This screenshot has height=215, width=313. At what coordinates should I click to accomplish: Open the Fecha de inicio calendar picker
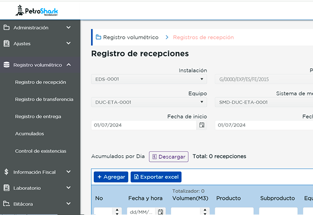202,125
